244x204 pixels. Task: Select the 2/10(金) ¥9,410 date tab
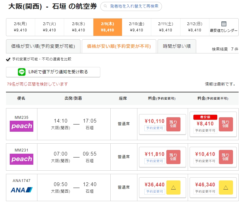pyautogui.click(x=136, y=27)
